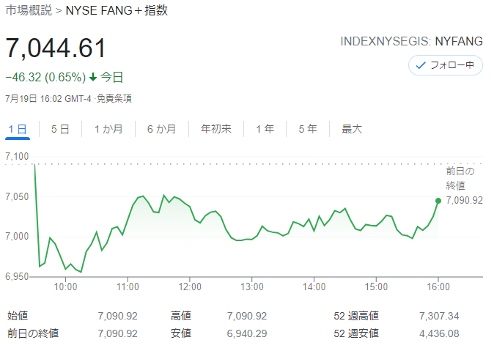
Task: Click the 52週高値 value 7,307.34
Action: (439, 316)
